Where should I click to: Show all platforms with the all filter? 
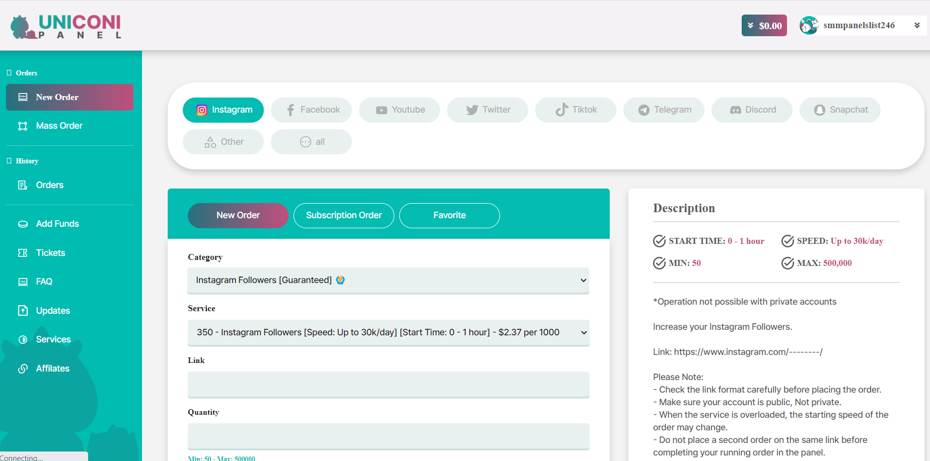(x=311, y=142)
